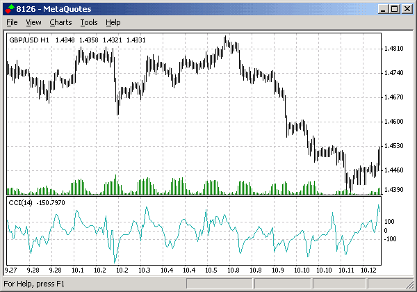Click the 10.11 date label
Screen dimensions: 417x292
click(346, 270)
